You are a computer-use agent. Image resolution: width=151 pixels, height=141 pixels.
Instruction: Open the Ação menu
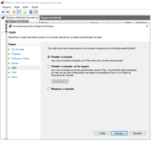tap(17, 7)
